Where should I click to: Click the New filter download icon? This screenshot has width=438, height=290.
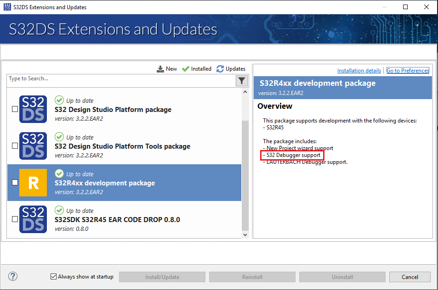tap(160, 69)
